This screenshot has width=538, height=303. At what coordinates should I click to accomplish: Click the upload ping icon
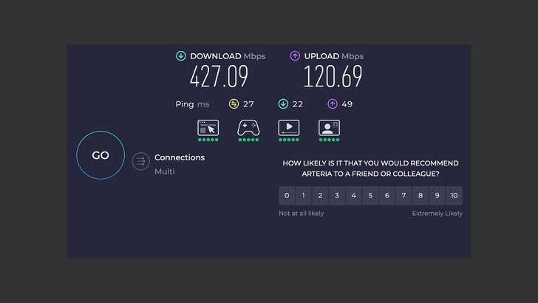point(332,104)
